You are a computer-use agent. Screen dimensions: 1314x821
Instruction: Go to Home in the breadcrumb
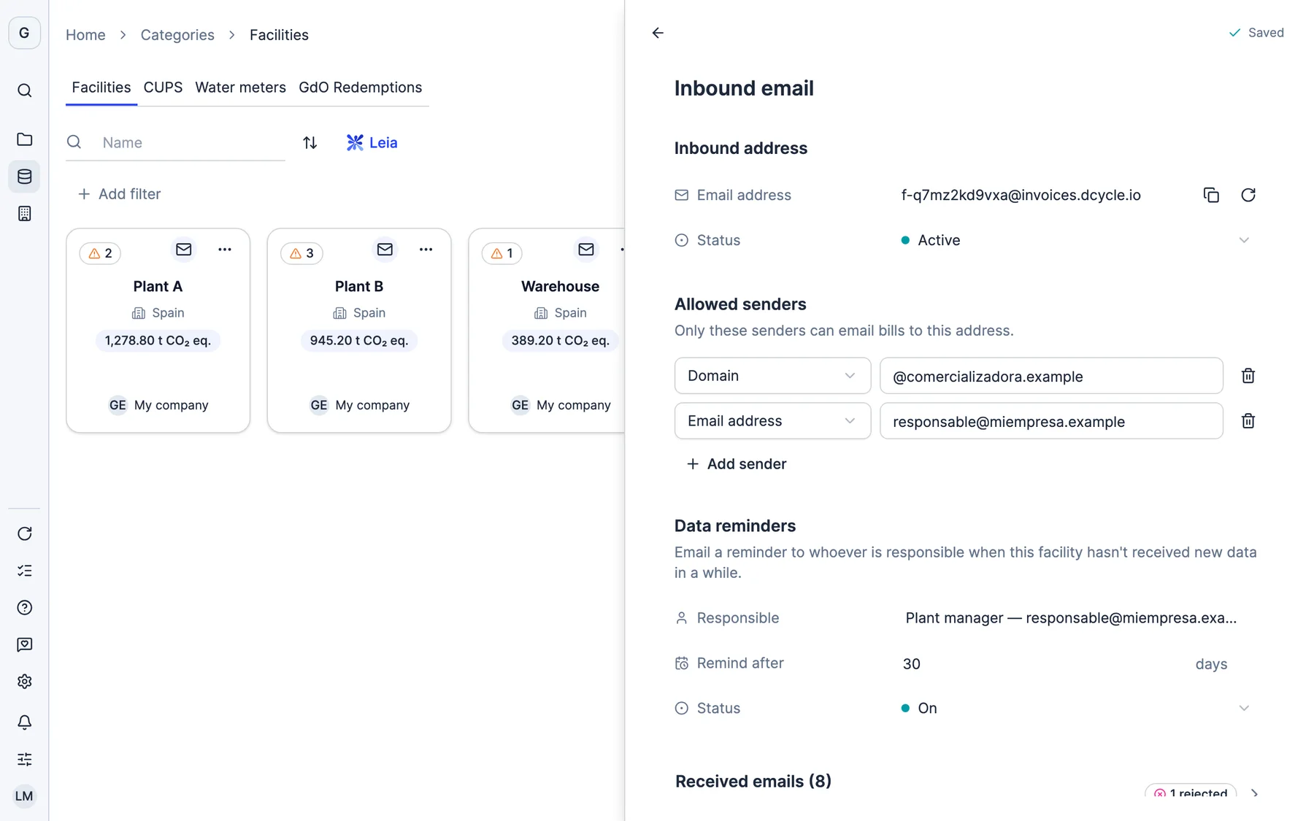point(85,35)
